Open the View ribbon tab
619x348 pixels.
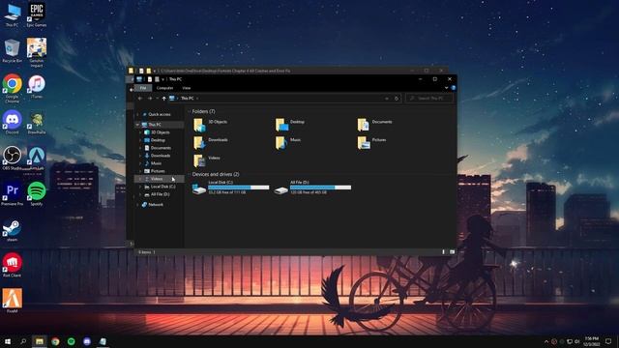coord(187,88)
